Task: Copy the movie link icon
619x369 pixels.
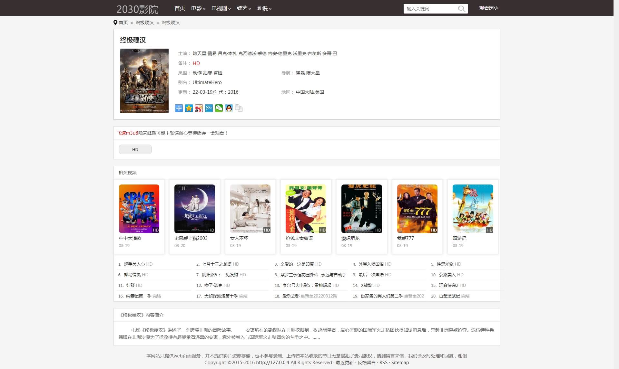Action: coord(239,108)
